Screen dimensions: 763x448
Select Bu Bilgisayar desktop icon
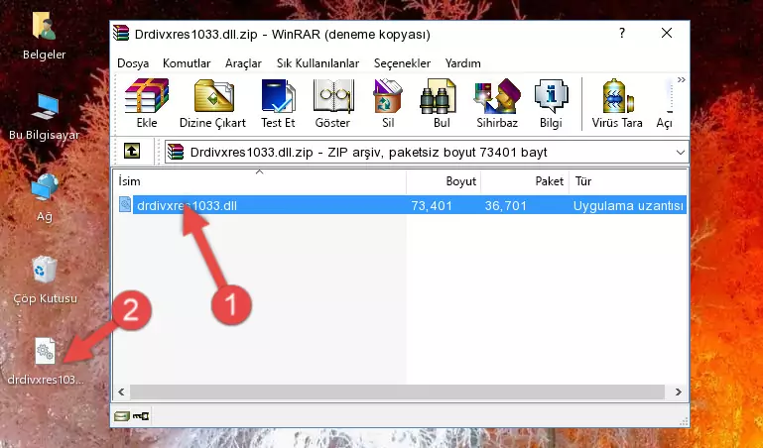[45, 117]
